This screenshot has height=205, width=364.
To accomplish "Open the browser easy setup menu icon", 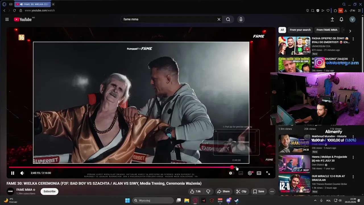I will point(359,11).
